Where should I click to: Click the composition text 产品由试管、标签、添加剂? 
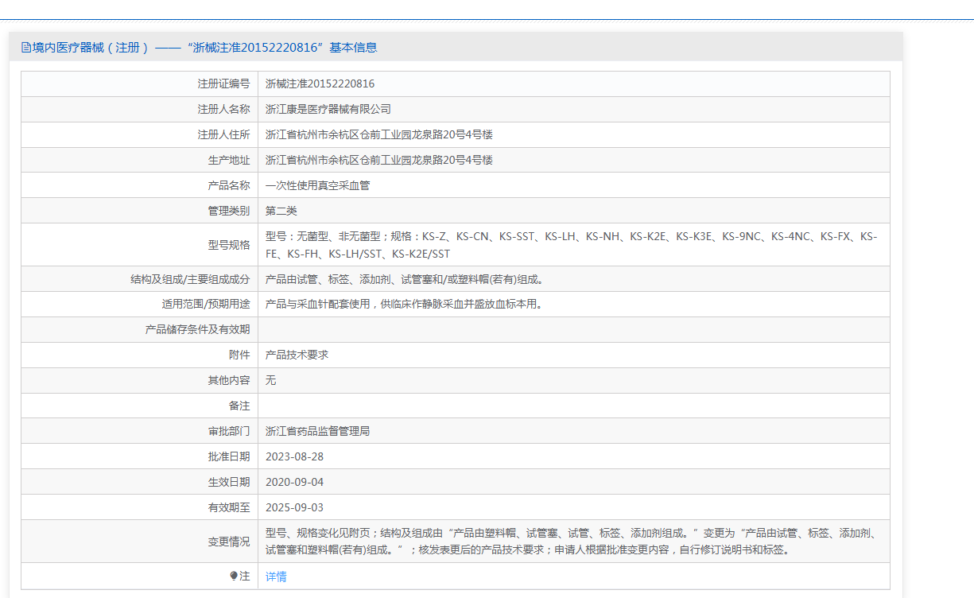[404, 279]
